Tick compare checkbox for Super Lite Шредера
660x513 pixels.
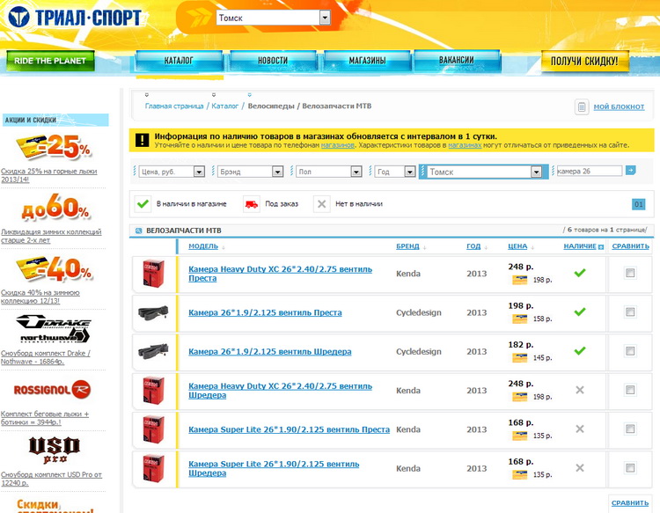point(630,468)
